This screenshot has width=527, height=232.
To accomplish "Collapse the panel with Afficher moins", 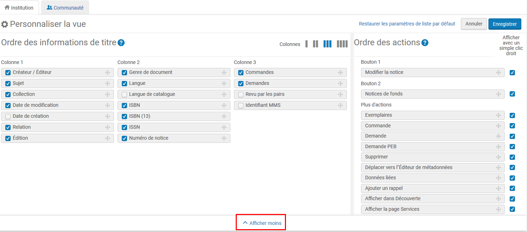I will click(x=262, y=223).
